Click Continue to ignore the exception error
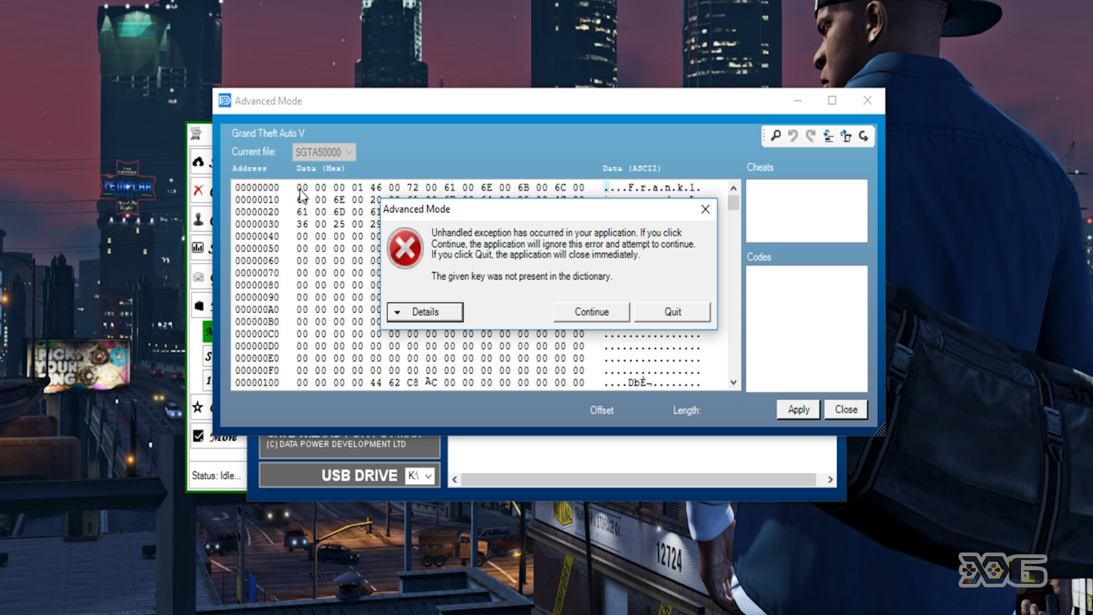This screenshot has width=1093, height=615. point(591,311)
